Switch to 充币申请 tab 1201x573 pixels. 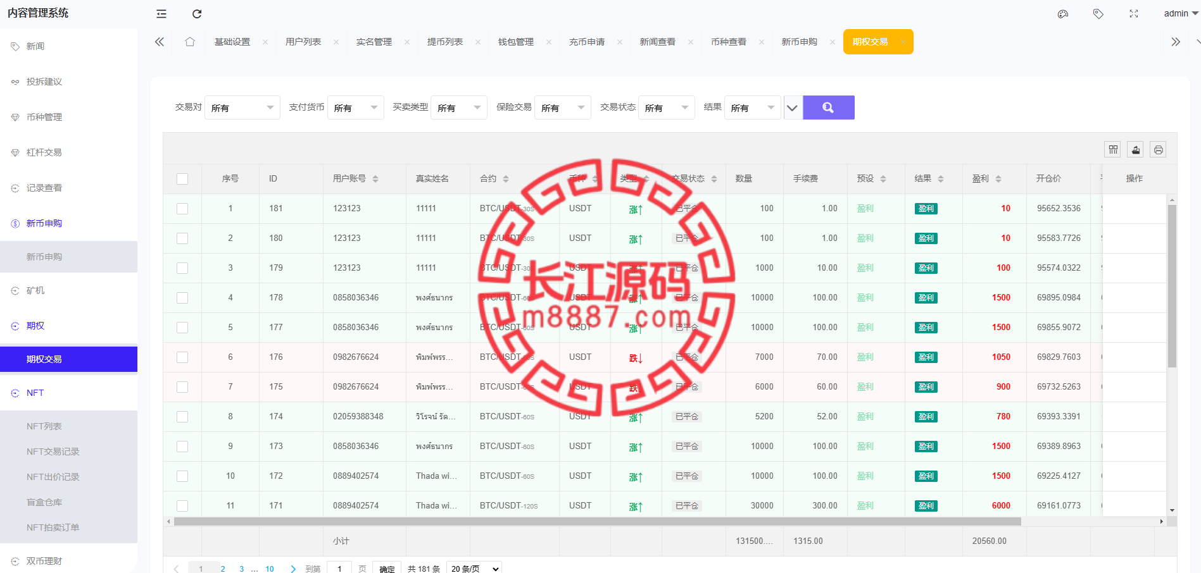[587, 42]
